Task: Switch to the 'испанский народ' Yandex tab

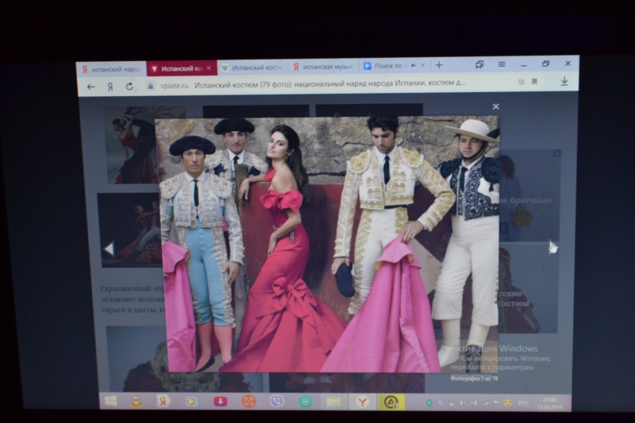Action: pos(111,69)
